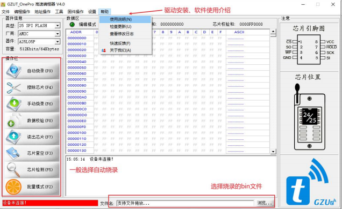Viewport: 342px width, 209px height.
Task: Select 快速反馈(F) menu entry
Action: click(125, 43)
